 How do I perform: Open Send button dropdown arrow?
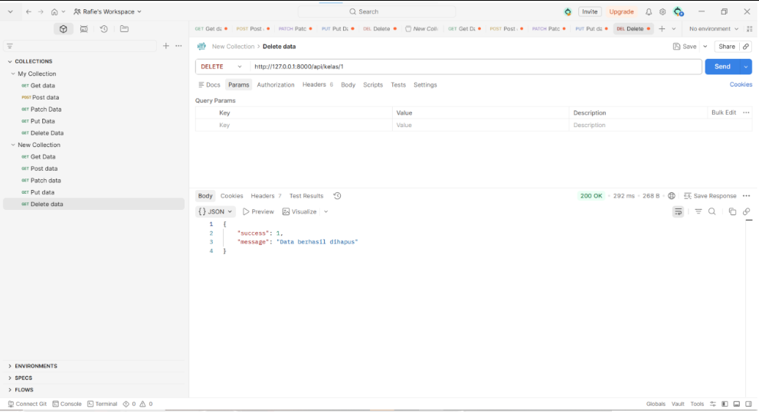746,67
